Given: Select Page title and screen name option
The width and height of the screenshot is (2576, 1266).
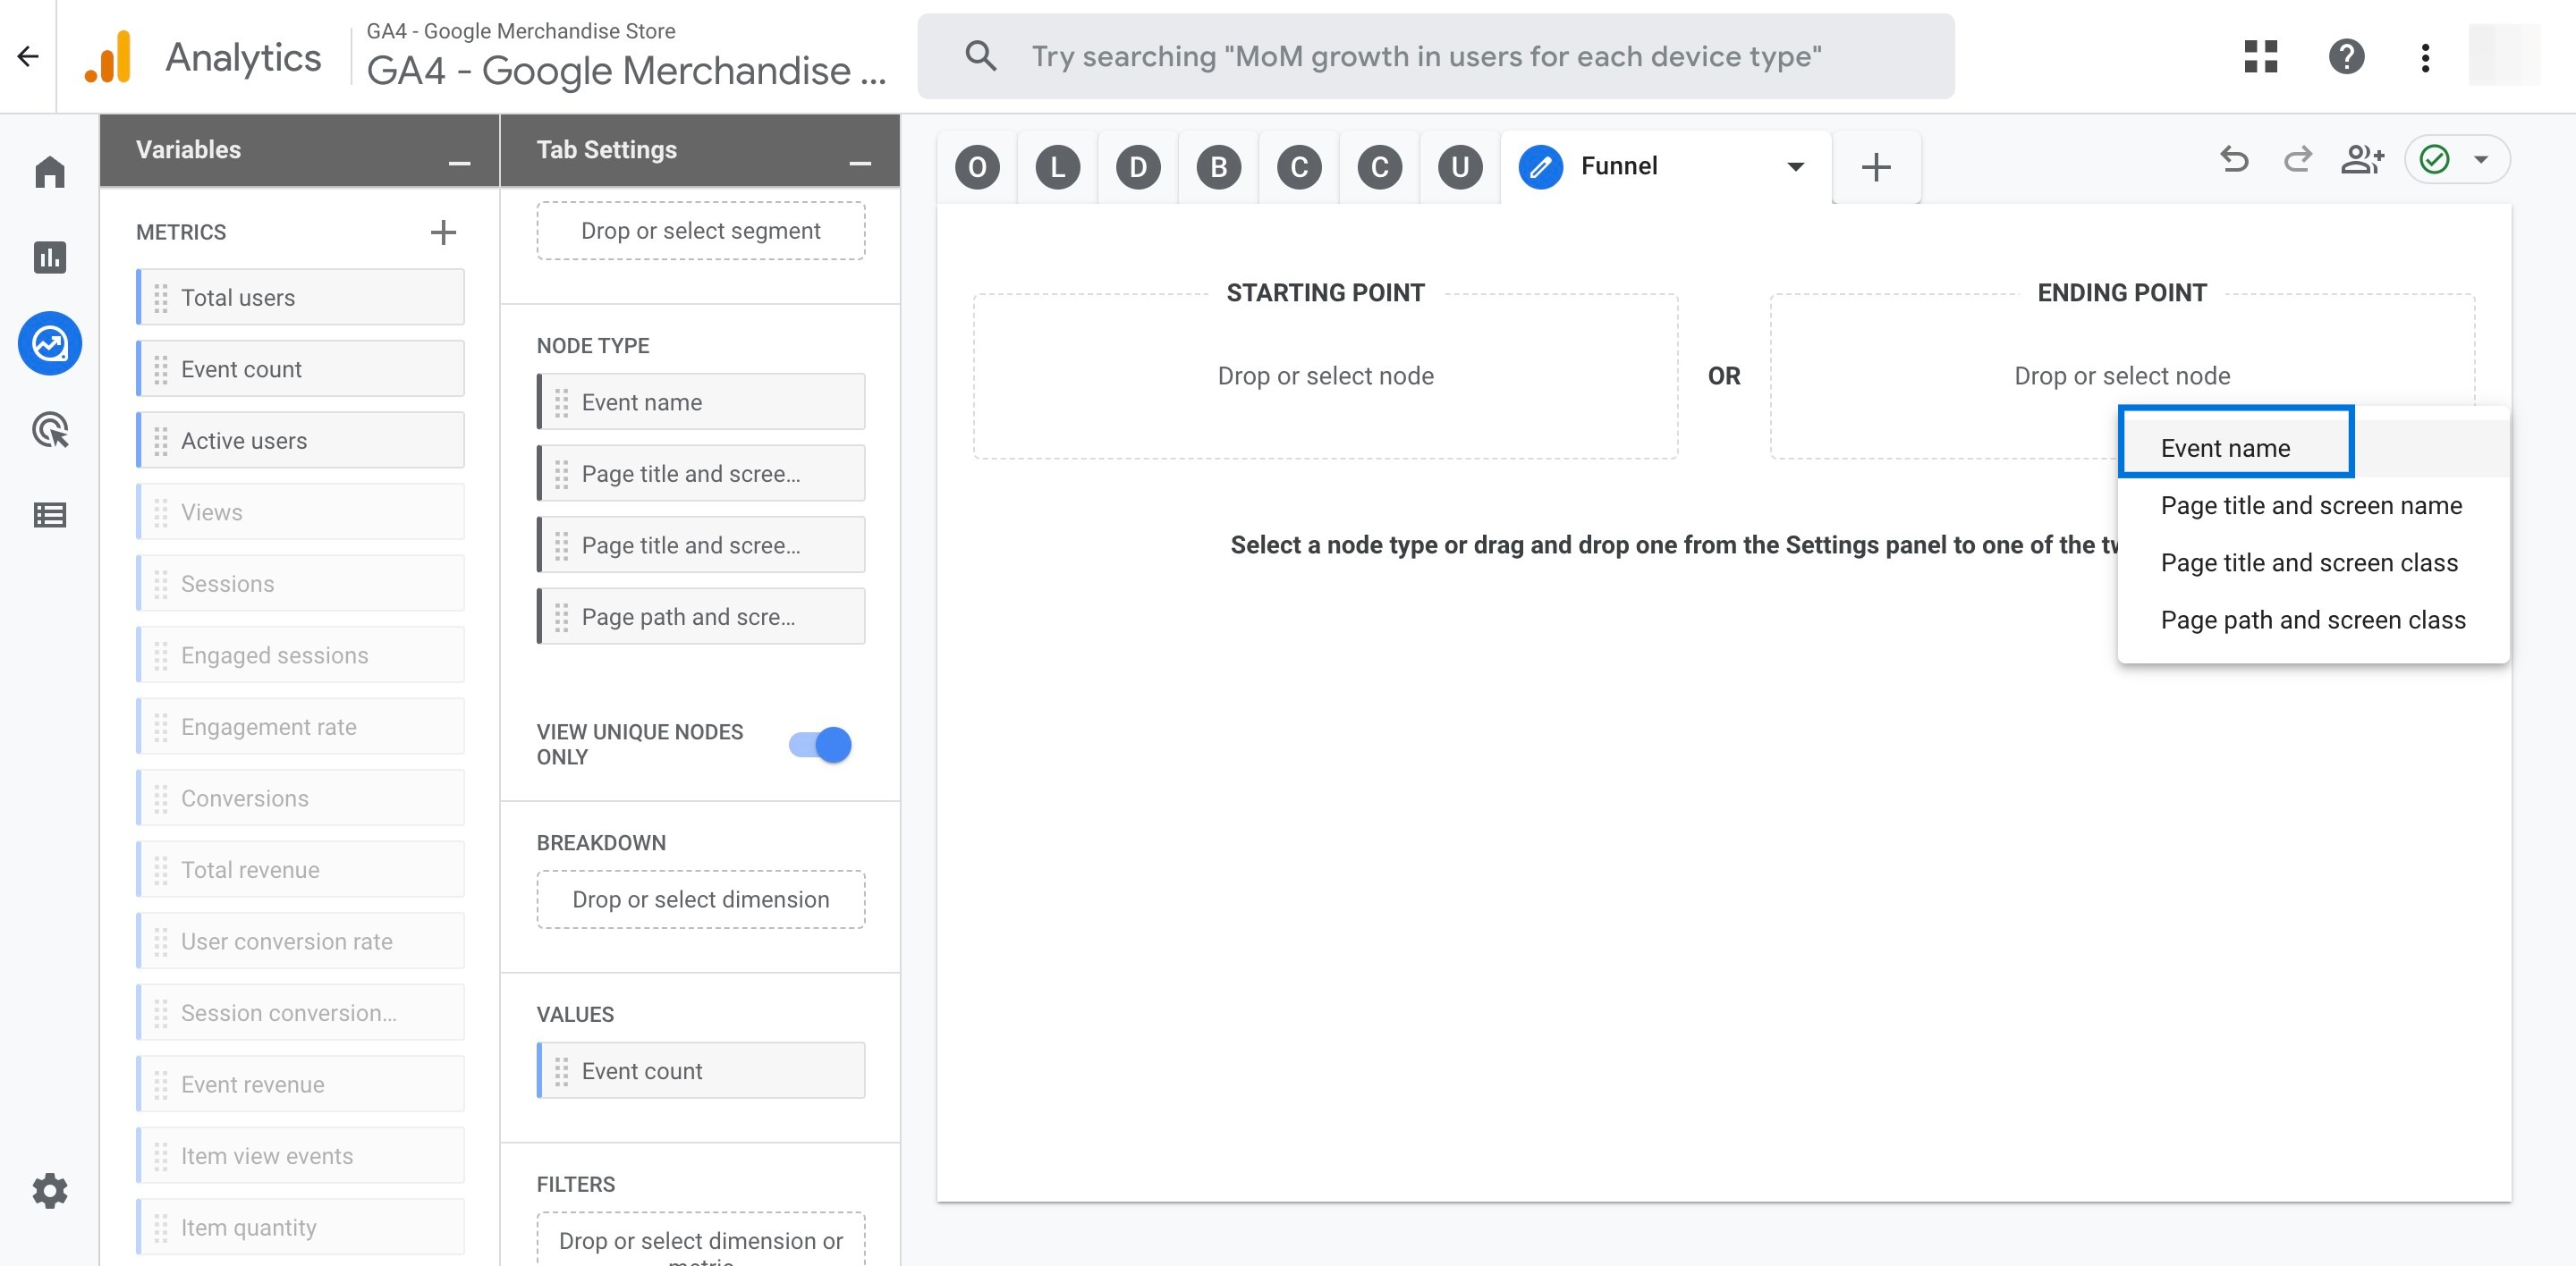Looking at the screenshot, I should 2309,504.
